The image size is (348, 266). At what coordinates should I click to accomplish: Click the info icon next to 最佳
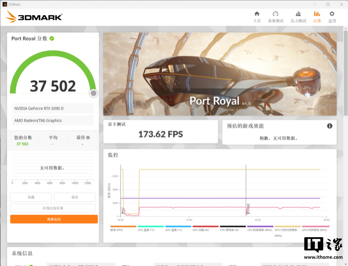coord(88,138)
